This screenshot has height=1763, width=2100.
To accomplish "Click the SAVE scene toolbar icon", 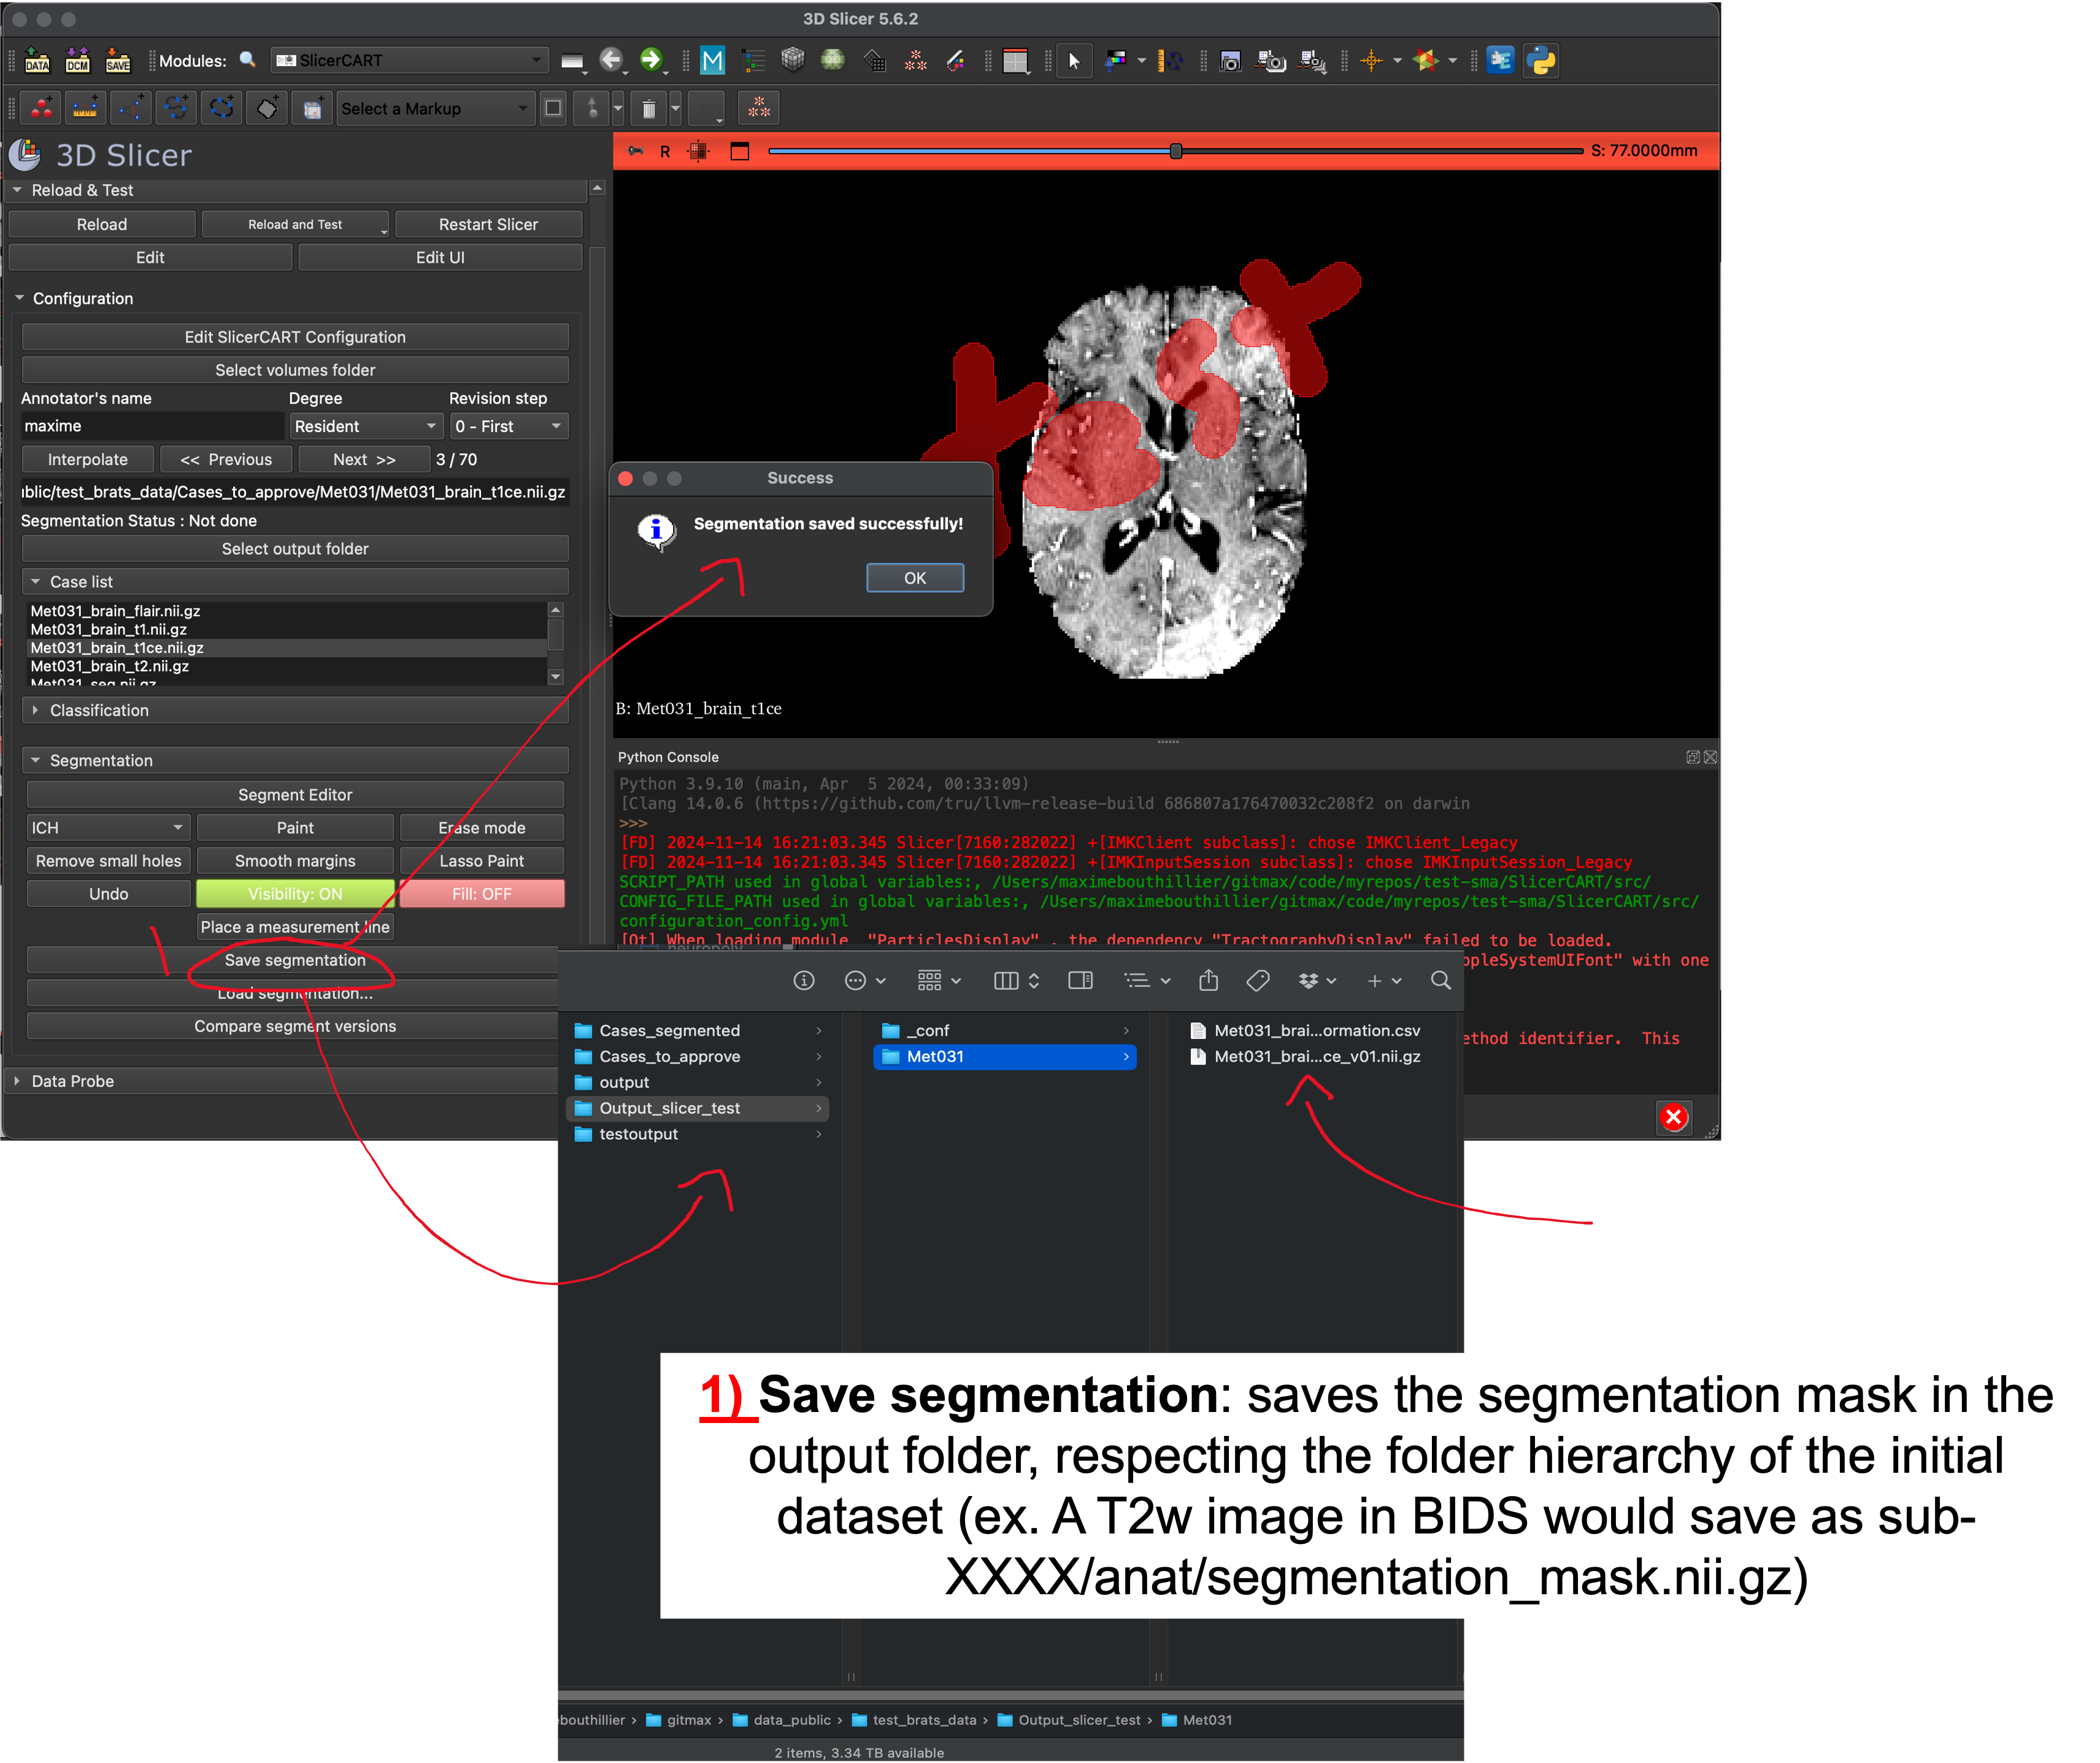I will (x=118, y=60).
